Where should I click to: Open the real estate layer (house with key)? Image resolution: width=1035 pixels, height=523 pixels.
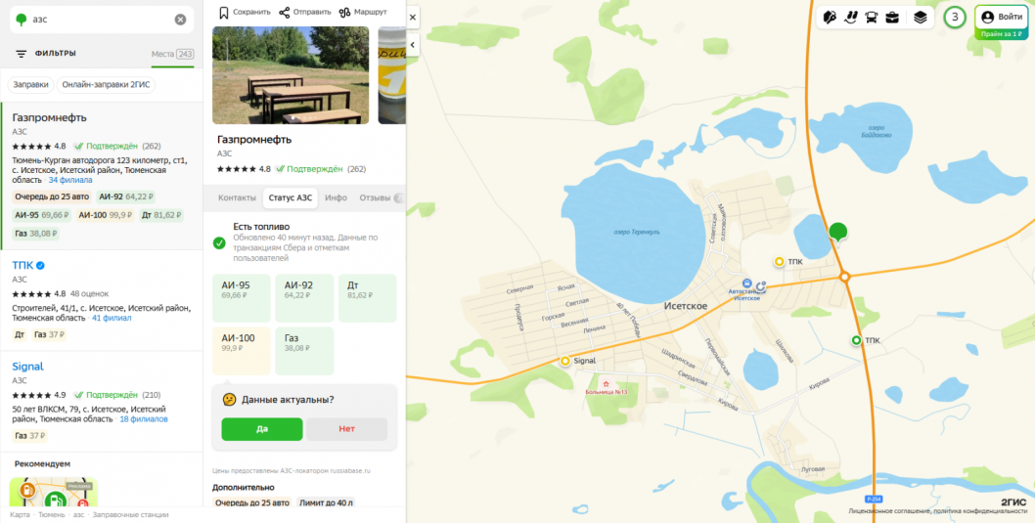tap(831, 18)
